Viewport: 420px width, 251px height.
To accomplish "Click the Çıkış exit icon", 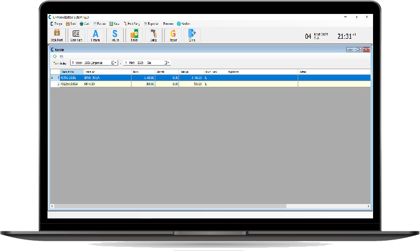I will (x=192, y=35).
